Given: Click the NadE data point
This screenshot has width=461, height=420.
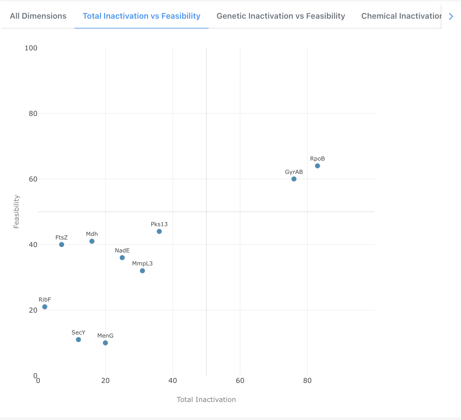Looking at the screenshot, I should click(x=122, y=258).
